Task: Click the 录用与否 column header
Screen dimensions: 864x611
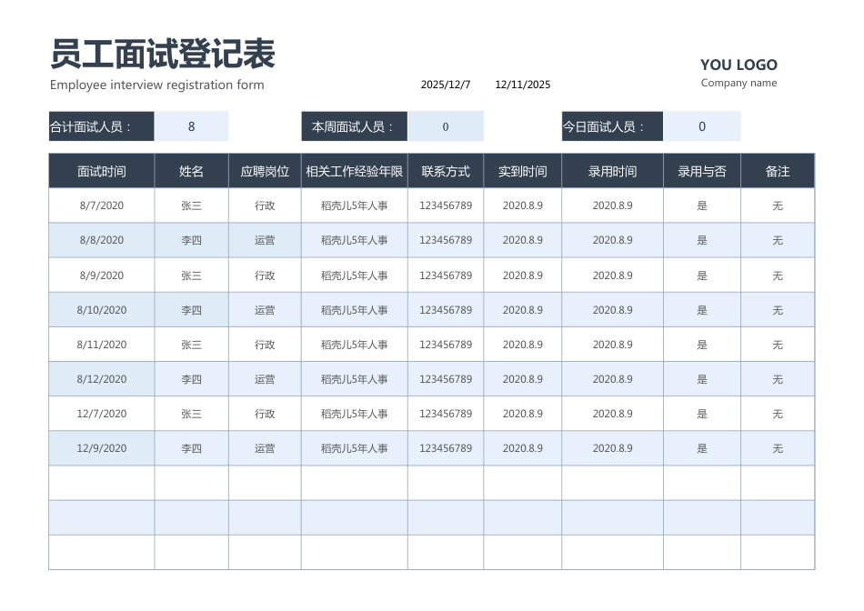Action: click(701, 170)
